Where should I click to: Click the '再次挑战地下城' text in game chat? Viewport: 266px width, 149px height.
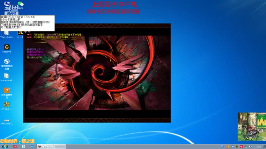coord(34,57)
